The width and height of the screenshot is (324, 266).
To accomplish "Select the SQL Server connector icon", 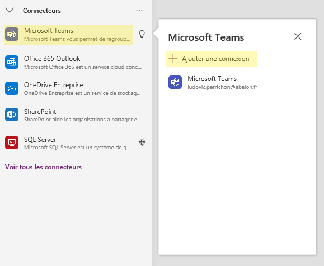I will (12, 142).
